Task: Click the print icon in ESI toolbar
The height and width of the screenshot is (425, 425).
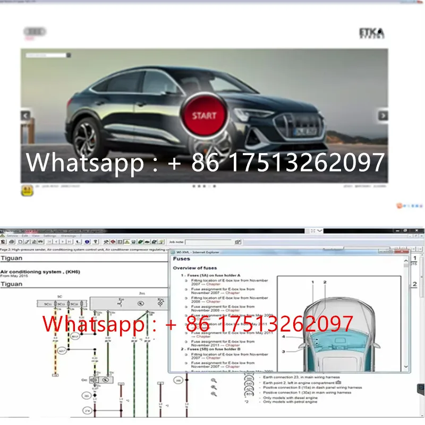Action: (x=12, y=242)
